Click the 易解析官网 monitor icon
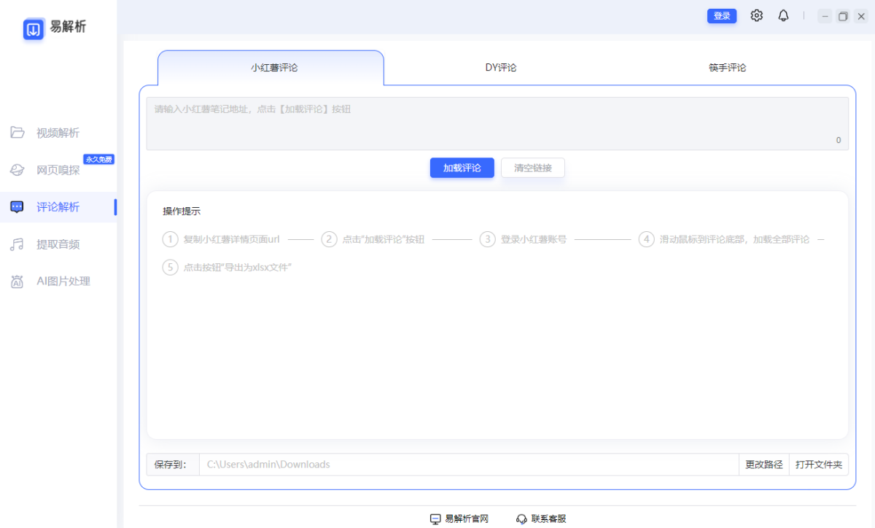Image resolution: width=875 pixels, height=528 pixels. [436, 519]
